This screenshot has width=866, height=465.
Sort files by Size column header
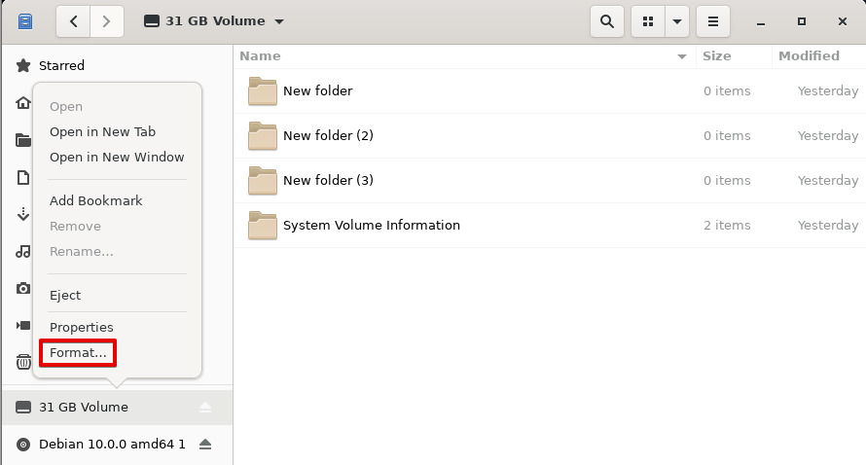[x=717, y=56]
